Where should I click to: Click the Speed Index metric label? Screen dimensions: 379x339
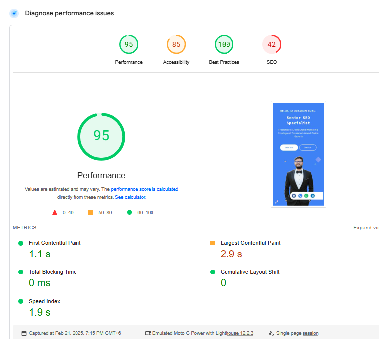click(44, 301)
